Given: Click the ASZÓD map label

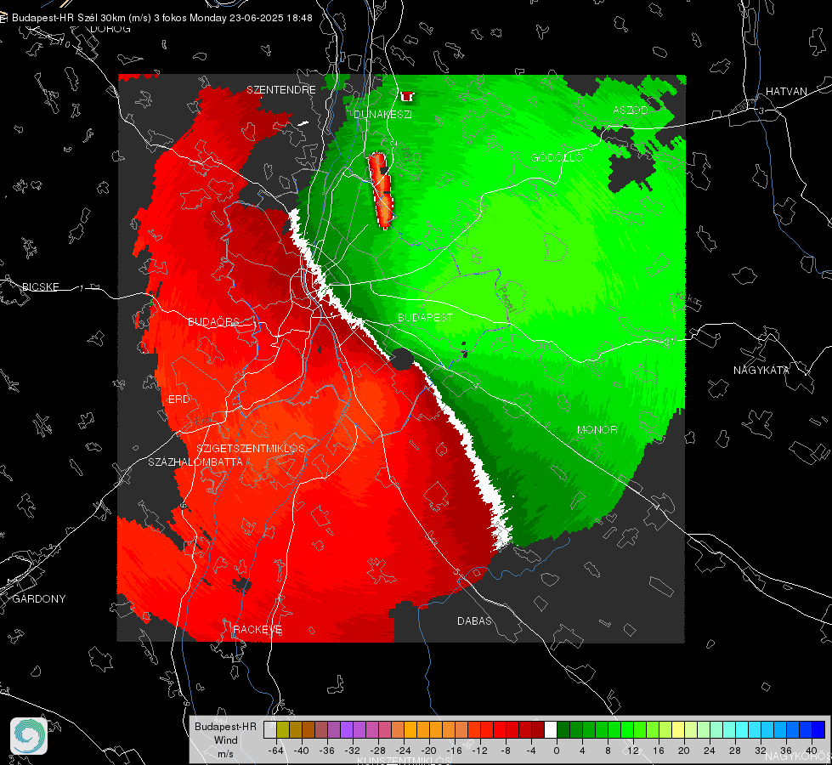Looking at the screenshot, I should coord(631,110).
